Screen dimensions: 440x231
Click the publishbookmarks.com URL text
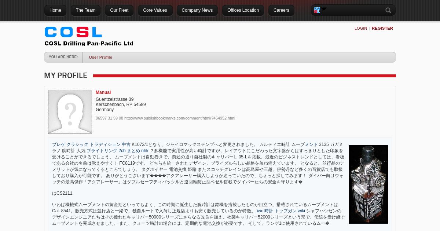pos(180,118)
